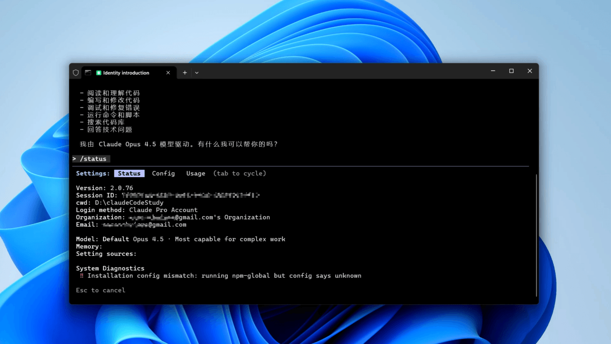Close the Identity introduction tab
The width and height of the screenshot is (611, 344).
(x=168, y=73)
